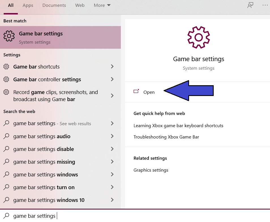
Task: Open the Documents tab
Action: (54, 5)
